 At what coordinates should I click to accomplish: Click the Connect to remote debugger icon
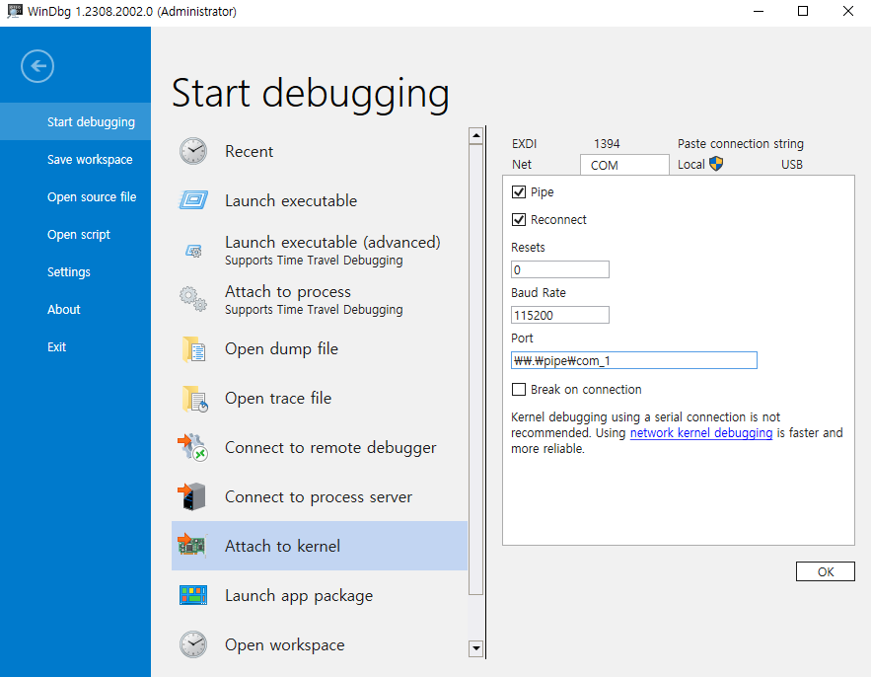[x=192, y=447]
